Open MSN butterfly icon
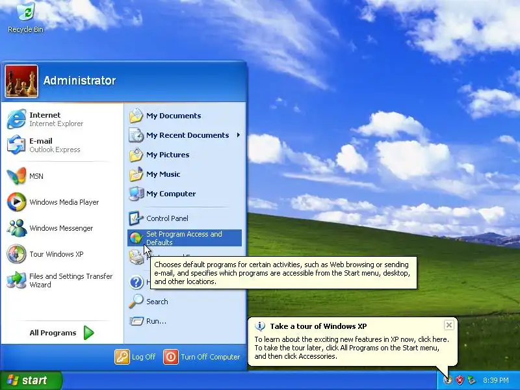520x390 pixels. coord(17,176)
